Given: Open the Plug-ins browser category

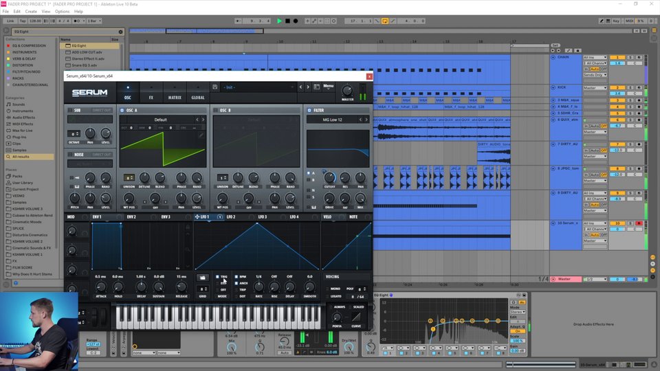Looking at the screenshot, I should pos(19,137).
